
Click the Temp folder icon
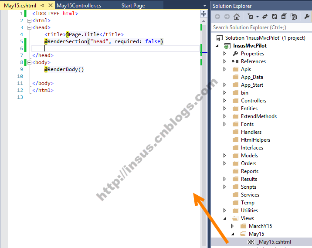pyautogui.click(x=235, y=203)
